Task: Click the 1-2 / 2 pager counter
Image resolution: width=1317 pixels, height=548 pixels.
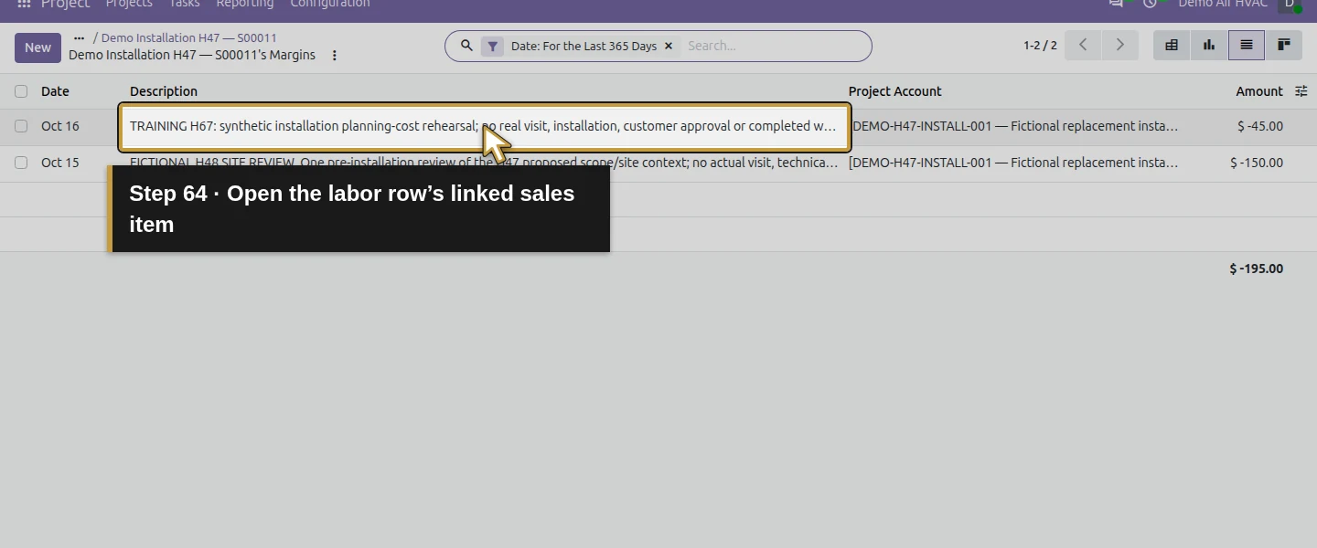Action: pyautogui.click(x=1040, y=46)
